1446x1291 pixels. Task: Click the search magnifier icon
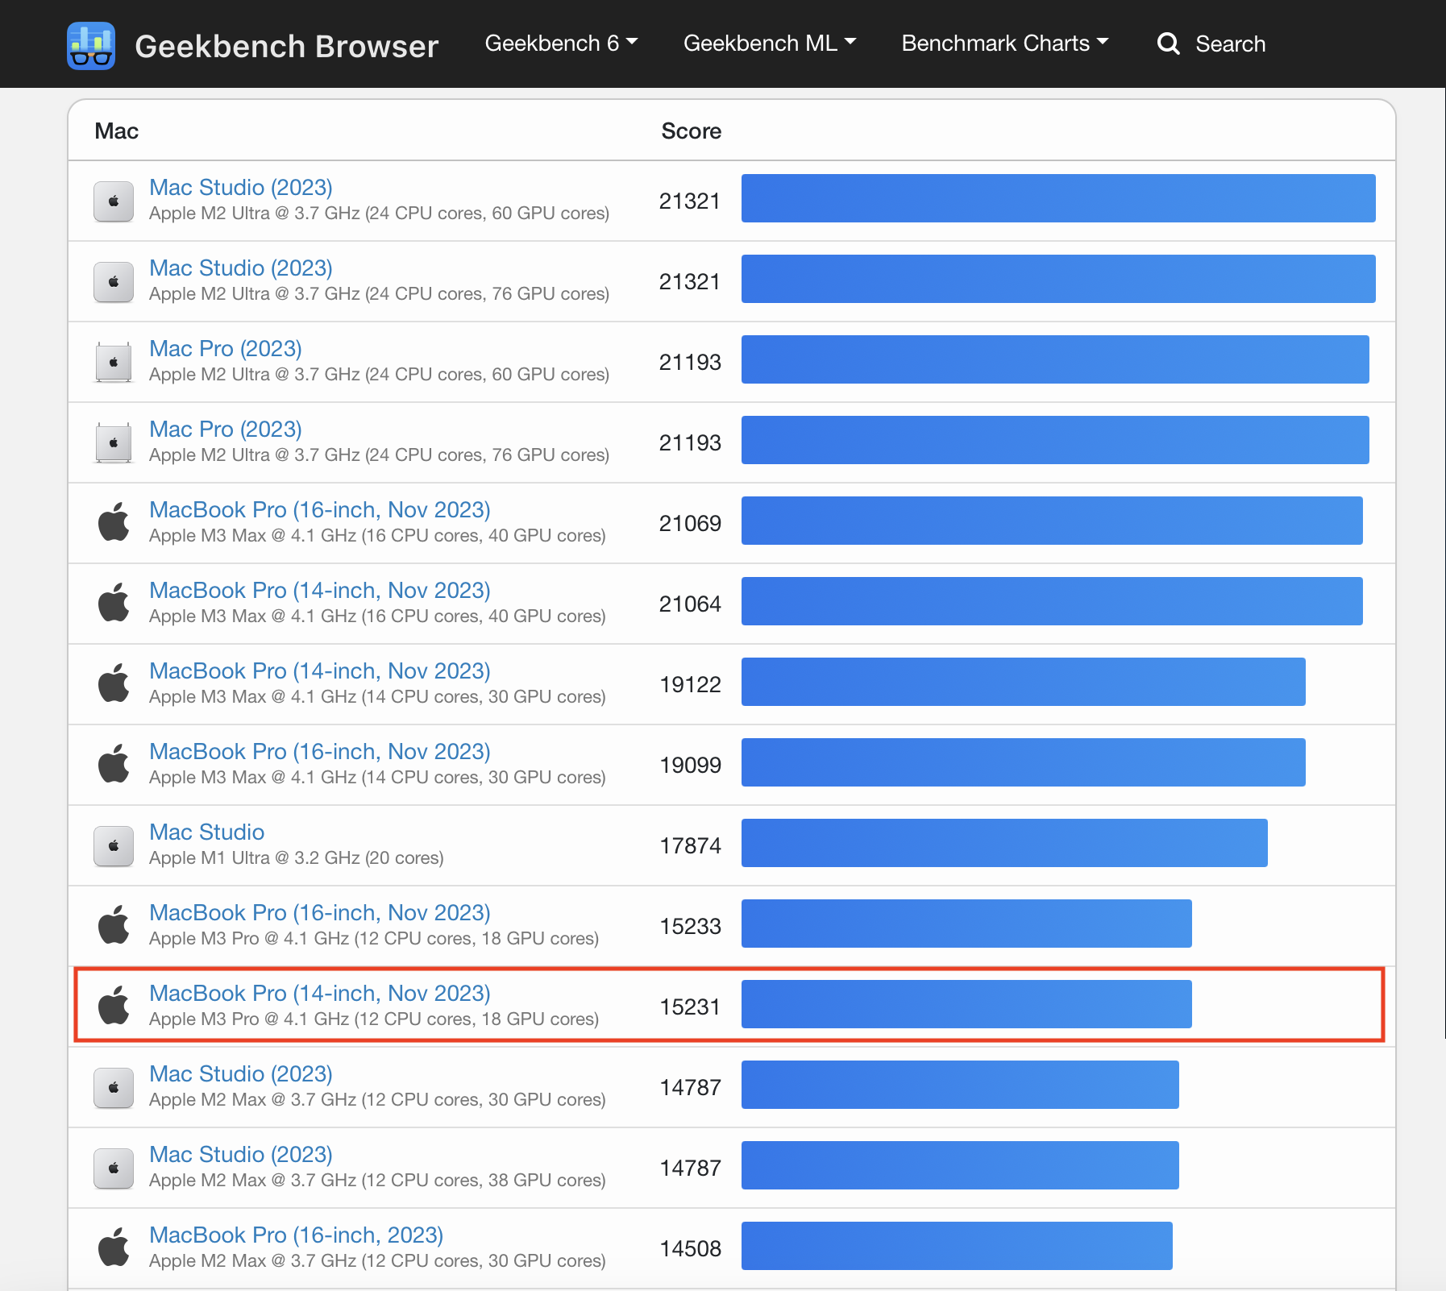1168,44
